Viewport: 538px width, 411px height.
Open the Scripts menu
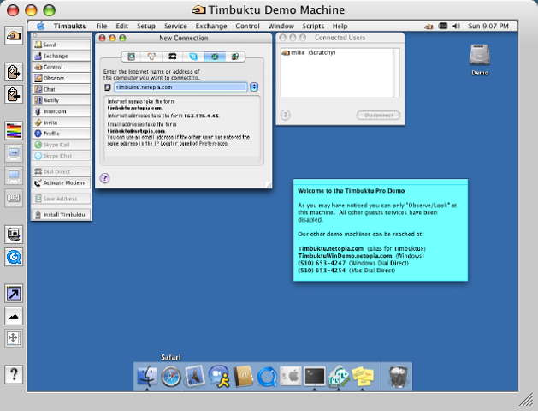(313, 27)
